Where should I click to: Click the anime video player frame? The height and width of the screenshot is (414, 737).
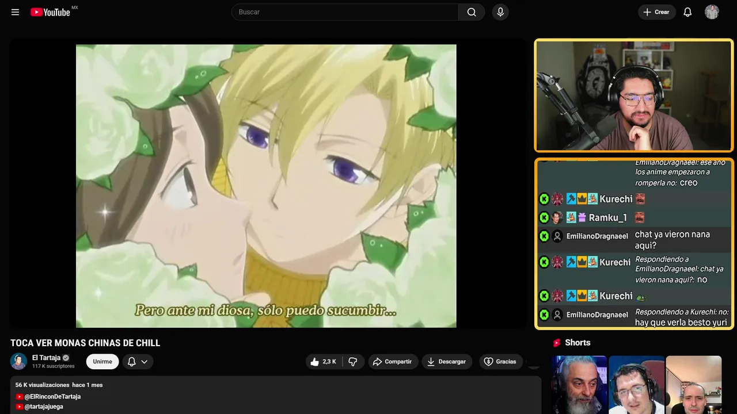click(x=266, y=186)
